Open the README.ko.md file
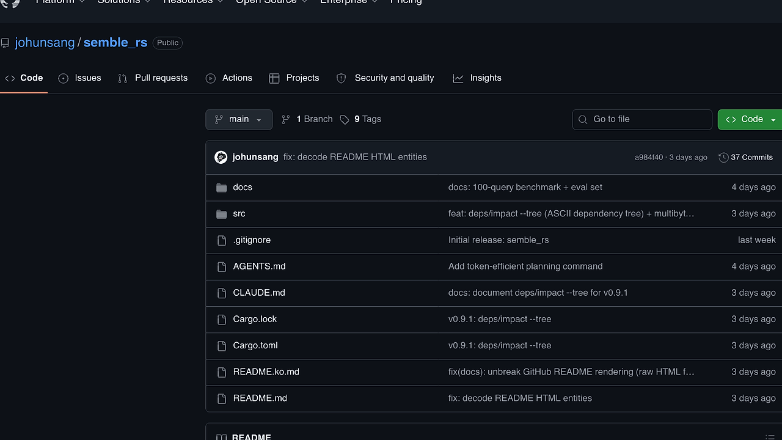 tap(266, 372)
